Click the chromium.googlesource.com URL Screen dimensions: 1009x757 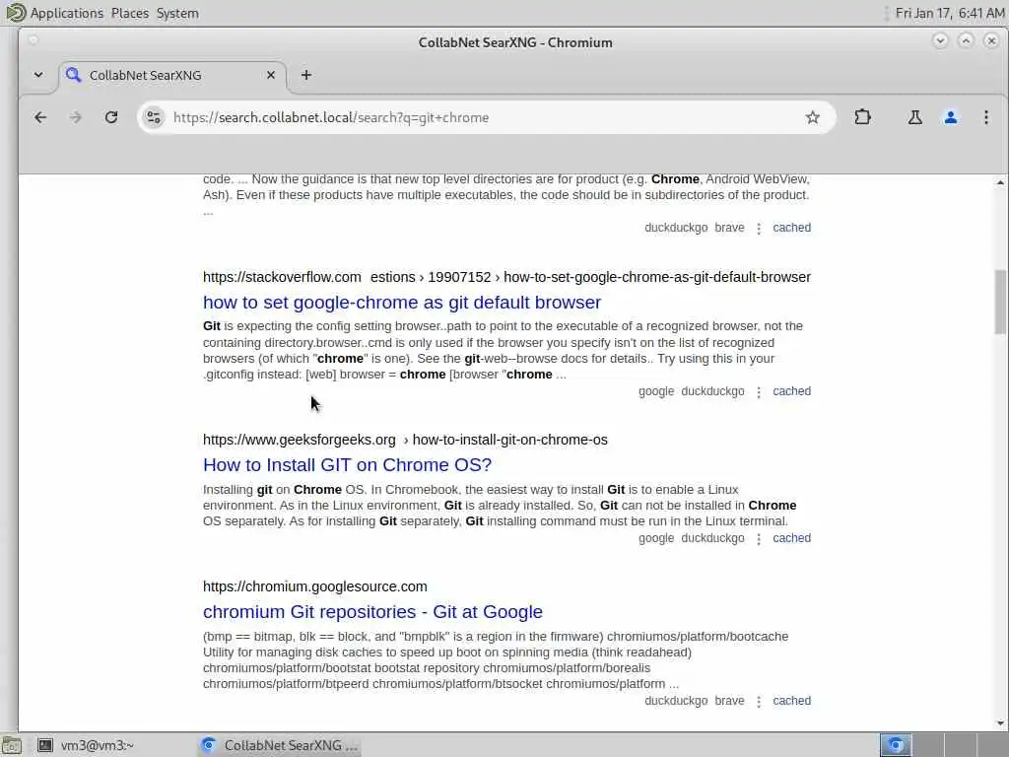314,586
